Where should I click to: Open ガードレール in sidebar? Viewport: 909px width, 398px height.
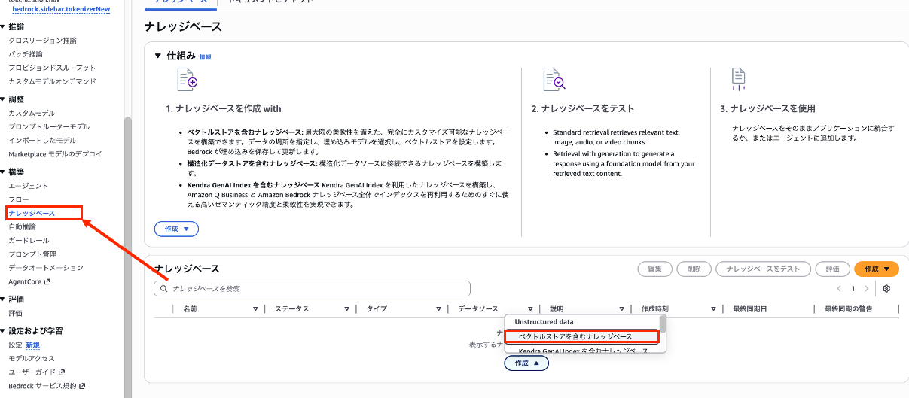click(x=29, y=241)
